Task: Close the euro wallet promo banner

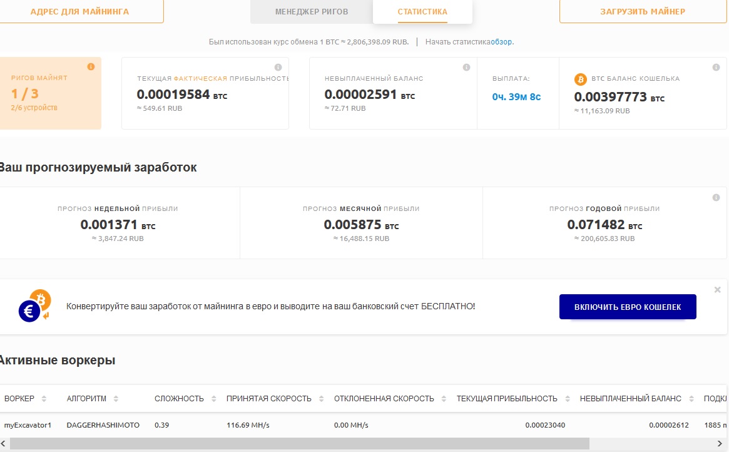Action: point(717,290)
